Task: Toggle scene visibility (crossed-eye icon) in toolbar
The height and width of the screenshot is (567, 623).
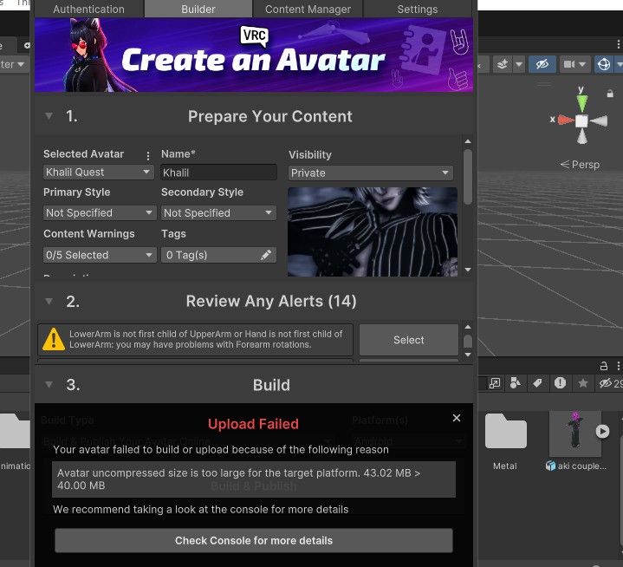Action: point(542,64)
